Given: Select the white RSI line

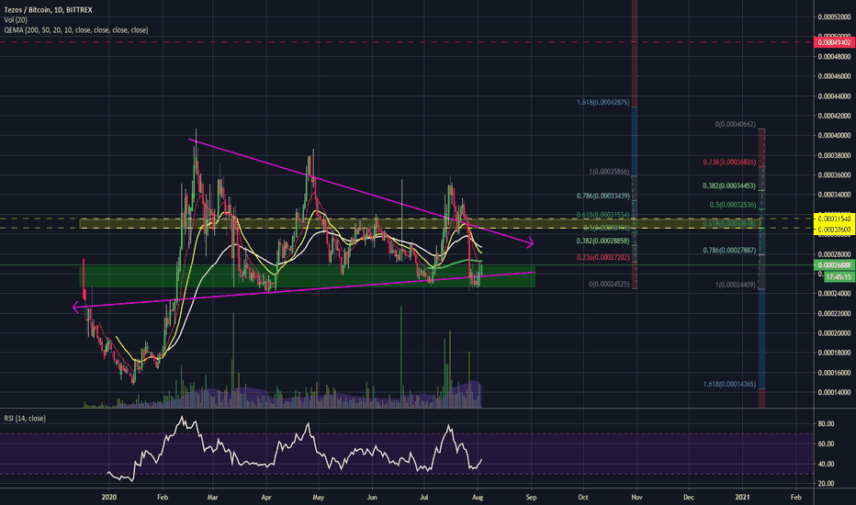Looking at the screenshot, I should pos(295,451).
